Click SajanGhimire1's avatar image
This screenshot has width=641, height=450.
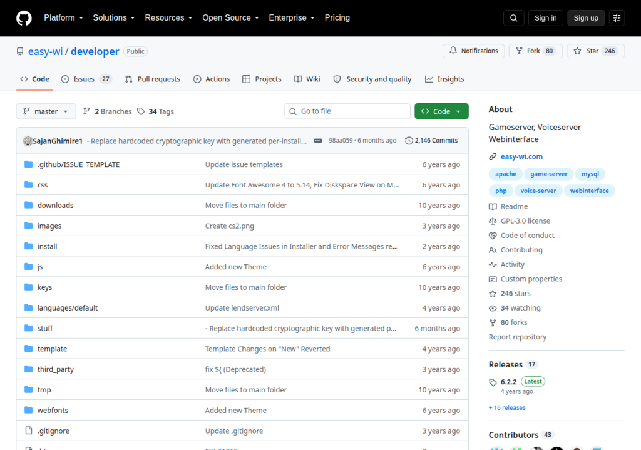[28, 141]
